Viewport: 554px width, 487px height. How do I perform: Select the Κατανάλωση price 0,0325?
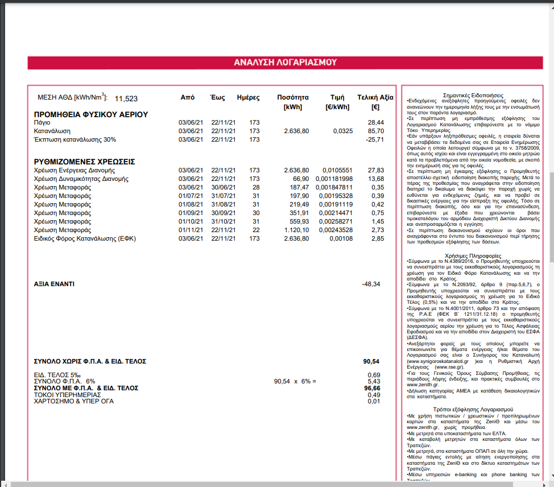tap(343, 131)
